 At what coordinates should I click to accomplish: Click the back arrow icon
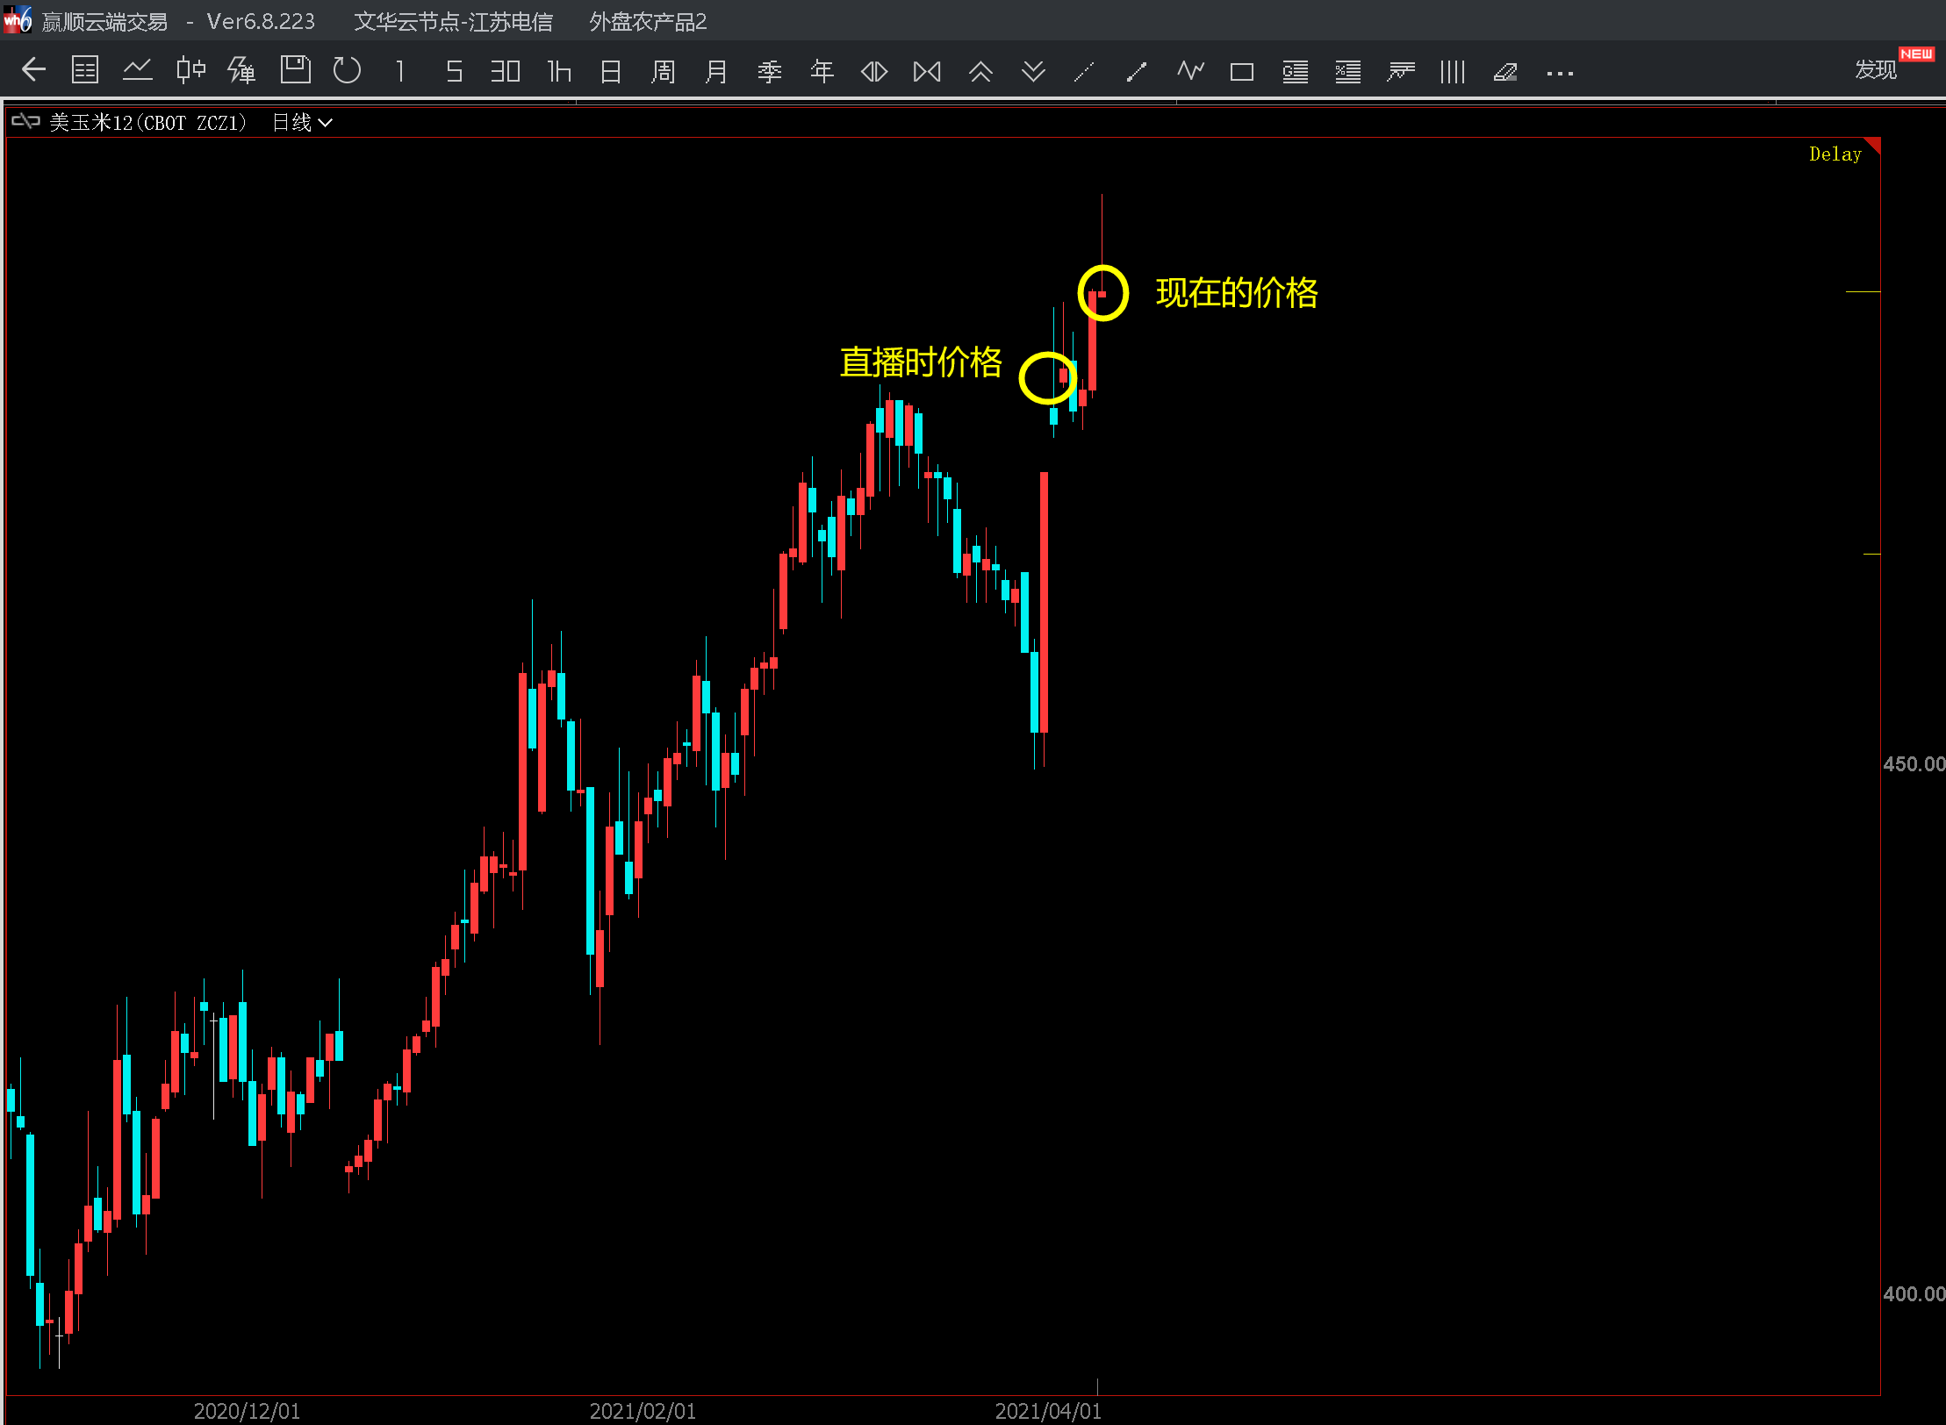[33, 69]
